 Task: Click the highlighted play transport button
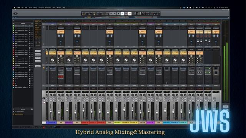pos(122,14)
